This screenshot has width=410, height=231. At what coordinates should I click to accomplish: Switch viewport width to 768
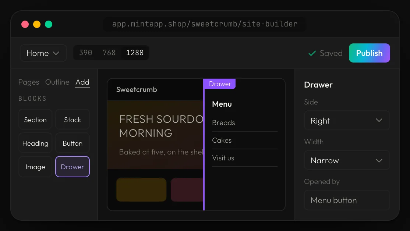click(109, 53)
